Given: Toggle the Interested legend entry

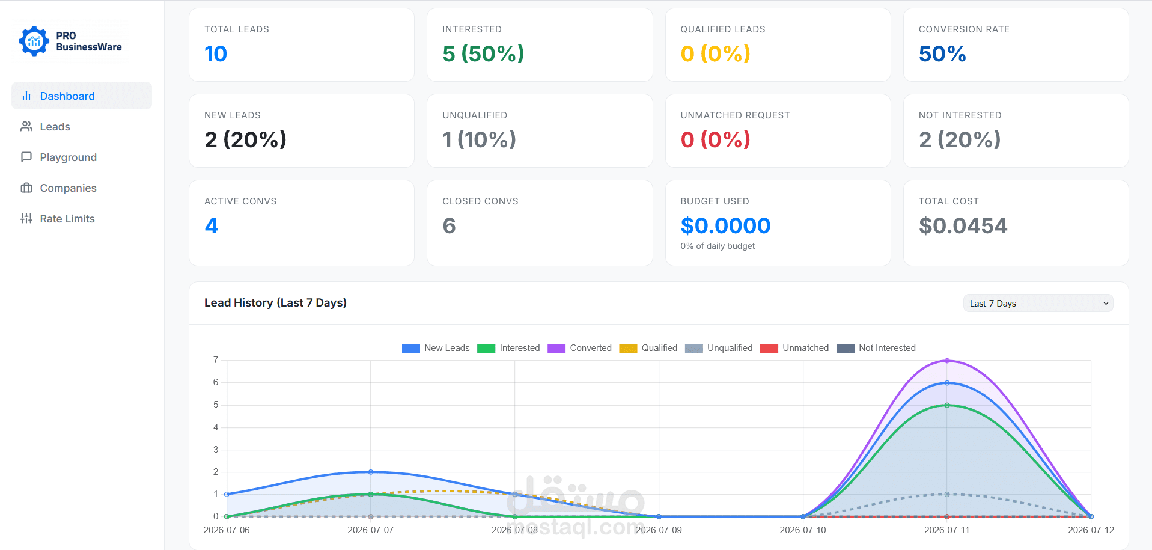Looking at the screenshot, I should coord(508,348).
